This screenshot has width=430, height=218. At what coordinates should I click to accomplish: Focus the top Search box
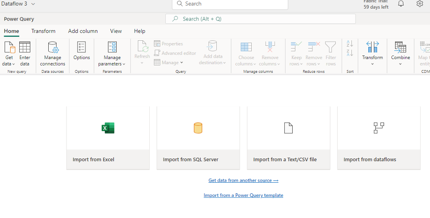click(230, 4)
